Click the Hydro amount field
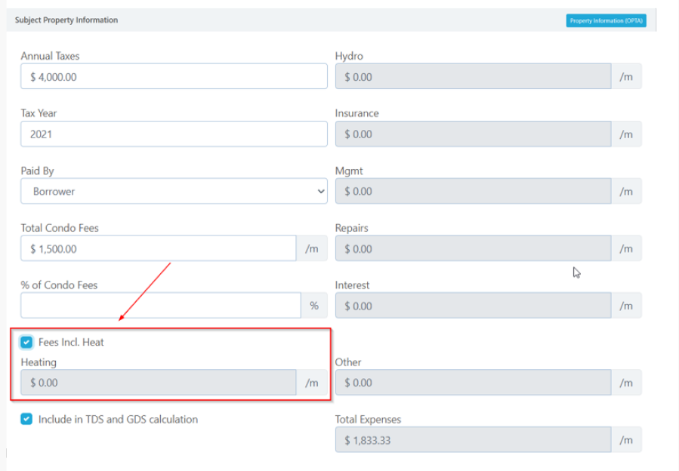This screenshot has width=679, height=471. 473,77
